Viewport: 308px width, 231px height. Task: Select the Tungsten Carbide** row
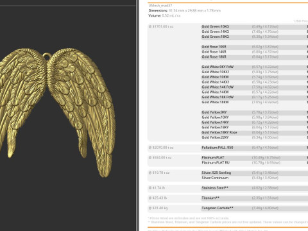click(255, 208)
